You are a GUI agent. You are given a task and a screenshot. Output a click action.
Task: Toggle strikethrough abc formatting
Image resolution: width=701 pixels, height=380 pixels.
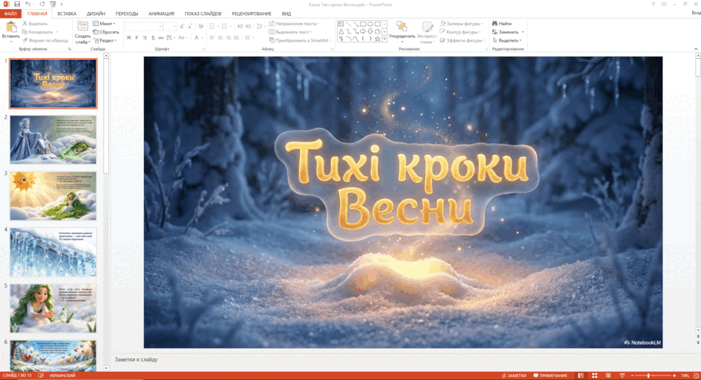click(x=161, y=37)
